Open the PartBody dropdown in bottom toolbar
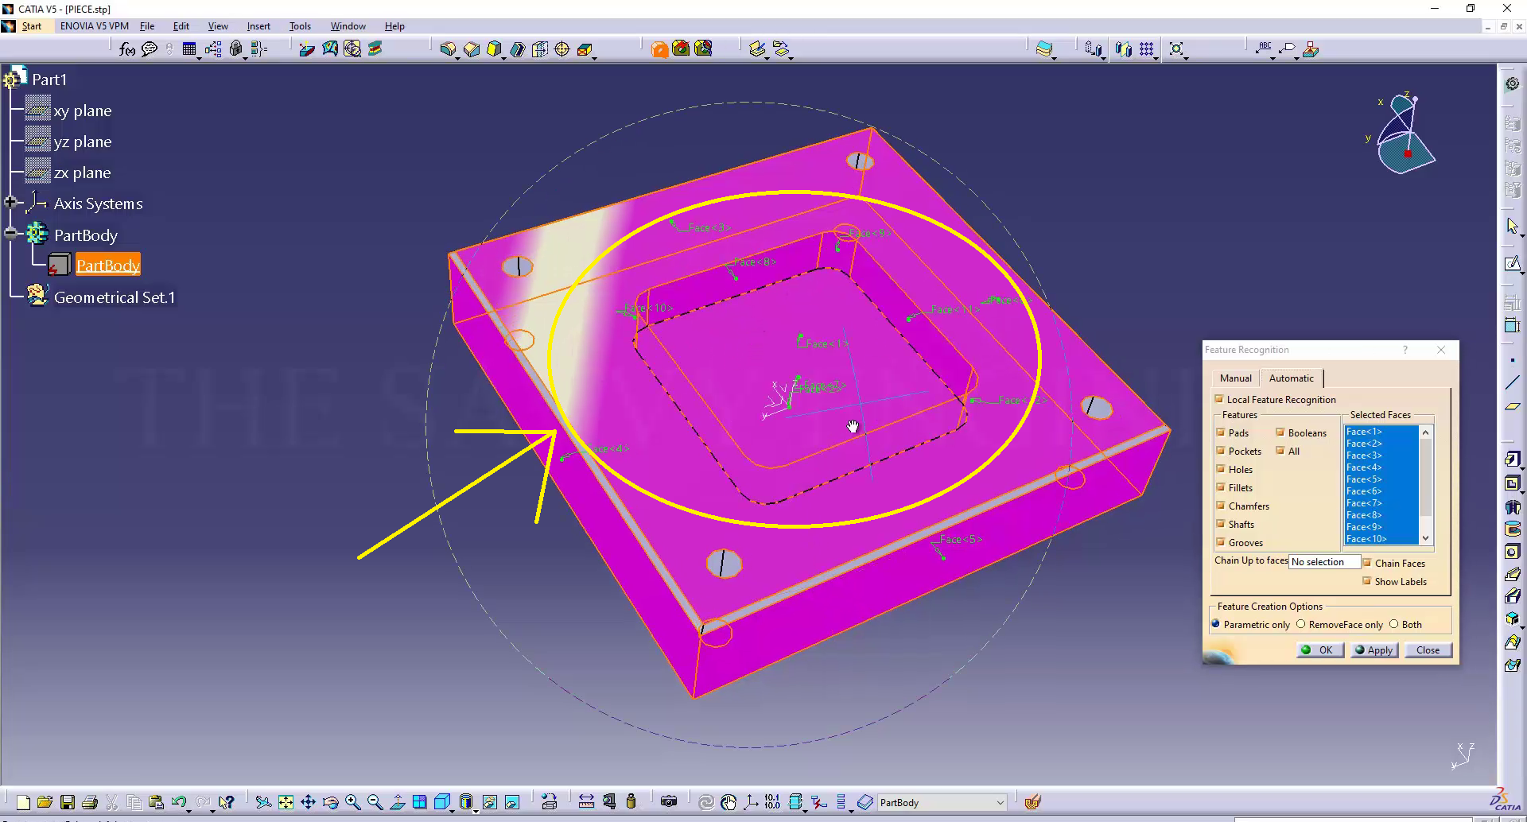 [x=1000, y=803]
